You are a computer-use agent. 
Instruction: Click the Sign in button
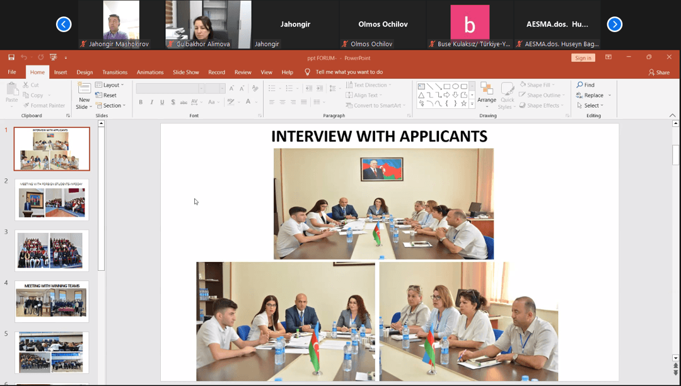(x=583, y=58)
